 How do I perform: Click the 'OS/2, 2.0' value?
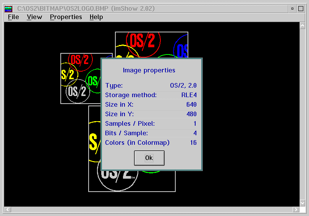pos(183,85)
